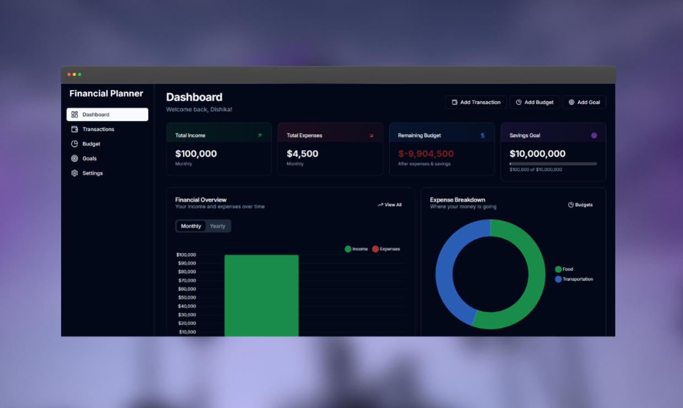Select the Monthly view toggle
683x408 pixels.
tap(191, 226)
